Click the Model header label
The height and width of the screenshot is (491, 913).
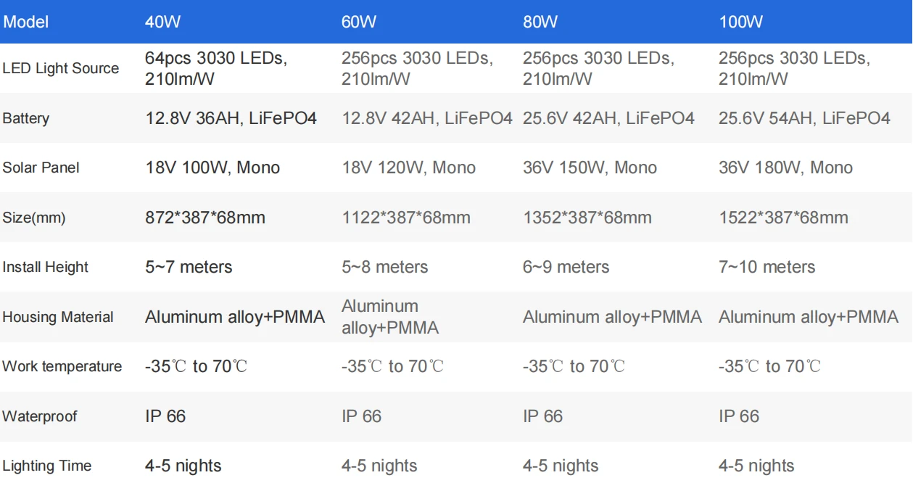point(26,22)
